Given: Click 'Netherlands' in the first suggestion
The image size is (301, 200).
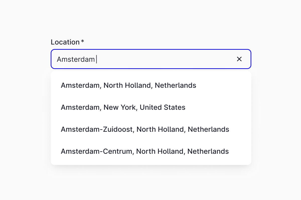Looking at the screenshot, I should click(x=175, y=85).
